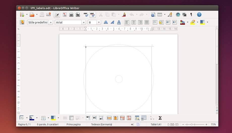Click 'Prima pagina' page style in status bar

73,124
